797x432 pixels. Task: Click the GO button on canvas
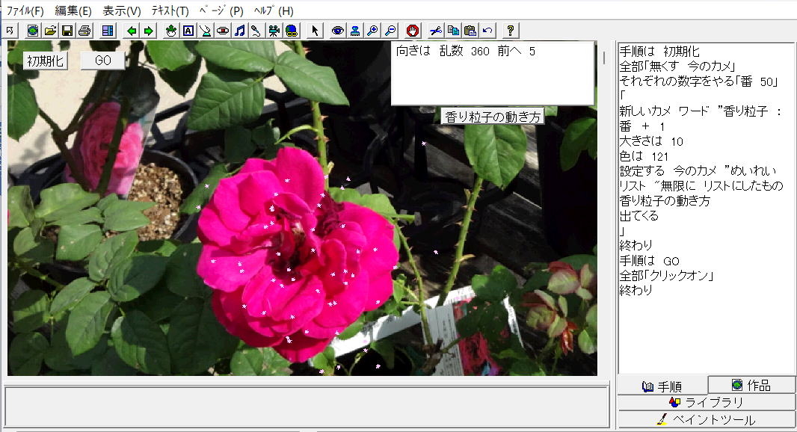pyautogui.click(x=102, y=61)
